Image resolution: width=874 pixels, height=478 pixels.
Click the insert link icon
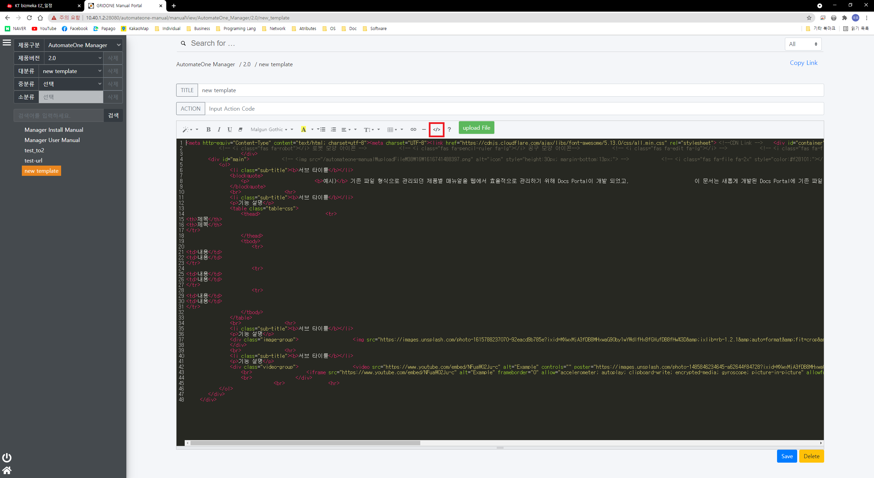(x=413, y=129)
